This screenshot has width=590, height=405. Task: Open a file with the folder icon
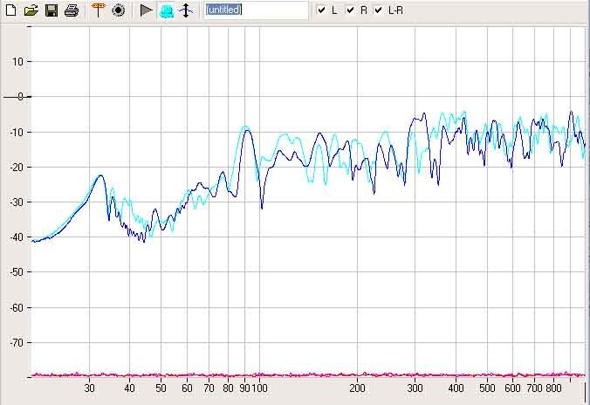pyautogui.click(x=31, y=10)
